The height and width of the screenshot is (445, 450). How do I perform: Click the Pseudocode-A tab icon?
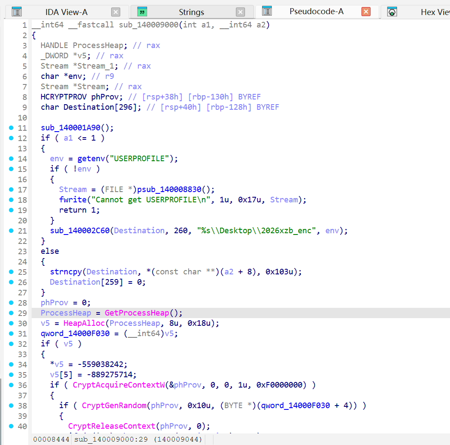pyautogui.click(x=267, y=11)
